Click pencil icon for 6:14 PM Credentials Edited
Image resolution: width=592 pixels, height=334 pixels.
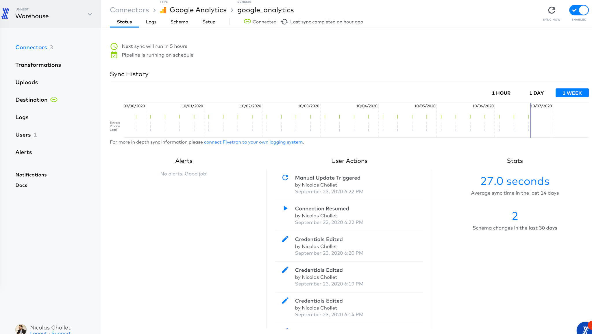(285, 301)
